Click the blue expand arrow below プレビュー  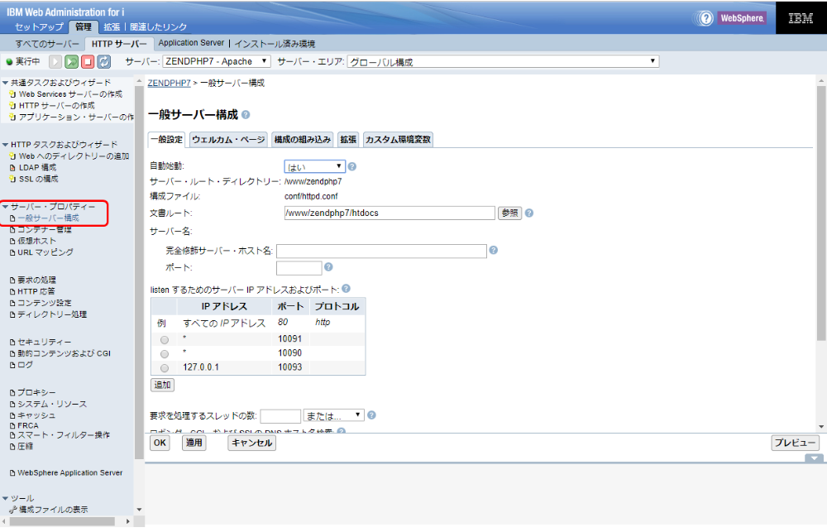814,458
